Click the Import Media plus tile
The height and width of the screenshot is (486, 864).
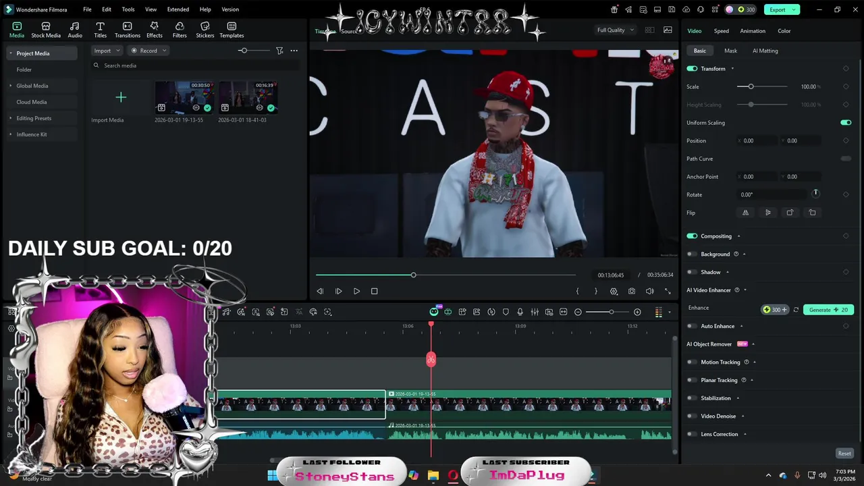coord(121,98)
